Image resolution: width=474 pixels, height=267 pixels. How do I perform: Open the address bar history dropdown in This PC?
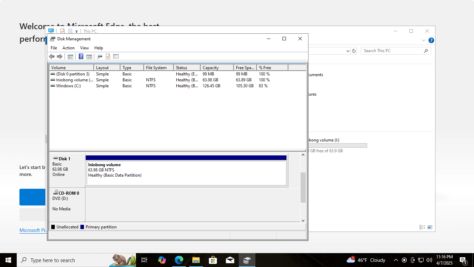click(x=348, y=51)
